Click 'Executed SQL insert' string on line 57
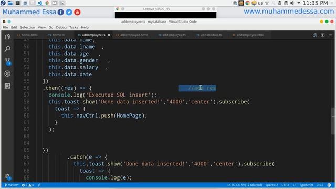336x189 pixels. click(118, 95)
